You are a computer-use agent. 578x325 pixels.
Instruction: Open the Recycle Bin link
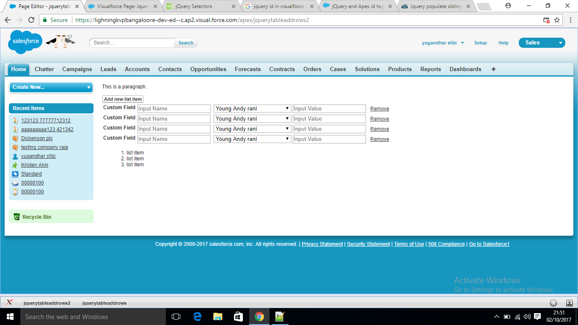37,217
